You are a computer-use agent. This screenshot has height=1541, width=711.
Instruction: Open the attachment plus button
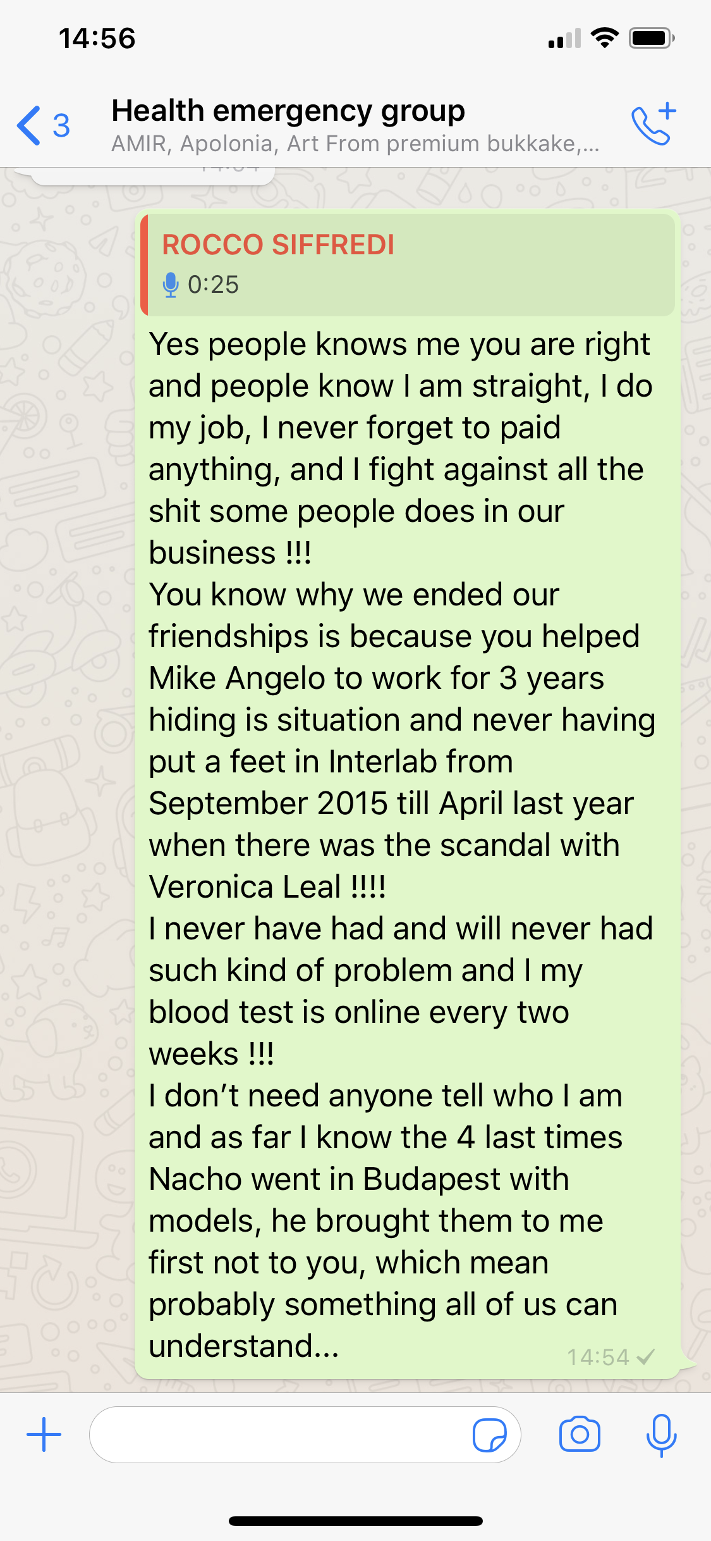click(x=44, y=1435)
